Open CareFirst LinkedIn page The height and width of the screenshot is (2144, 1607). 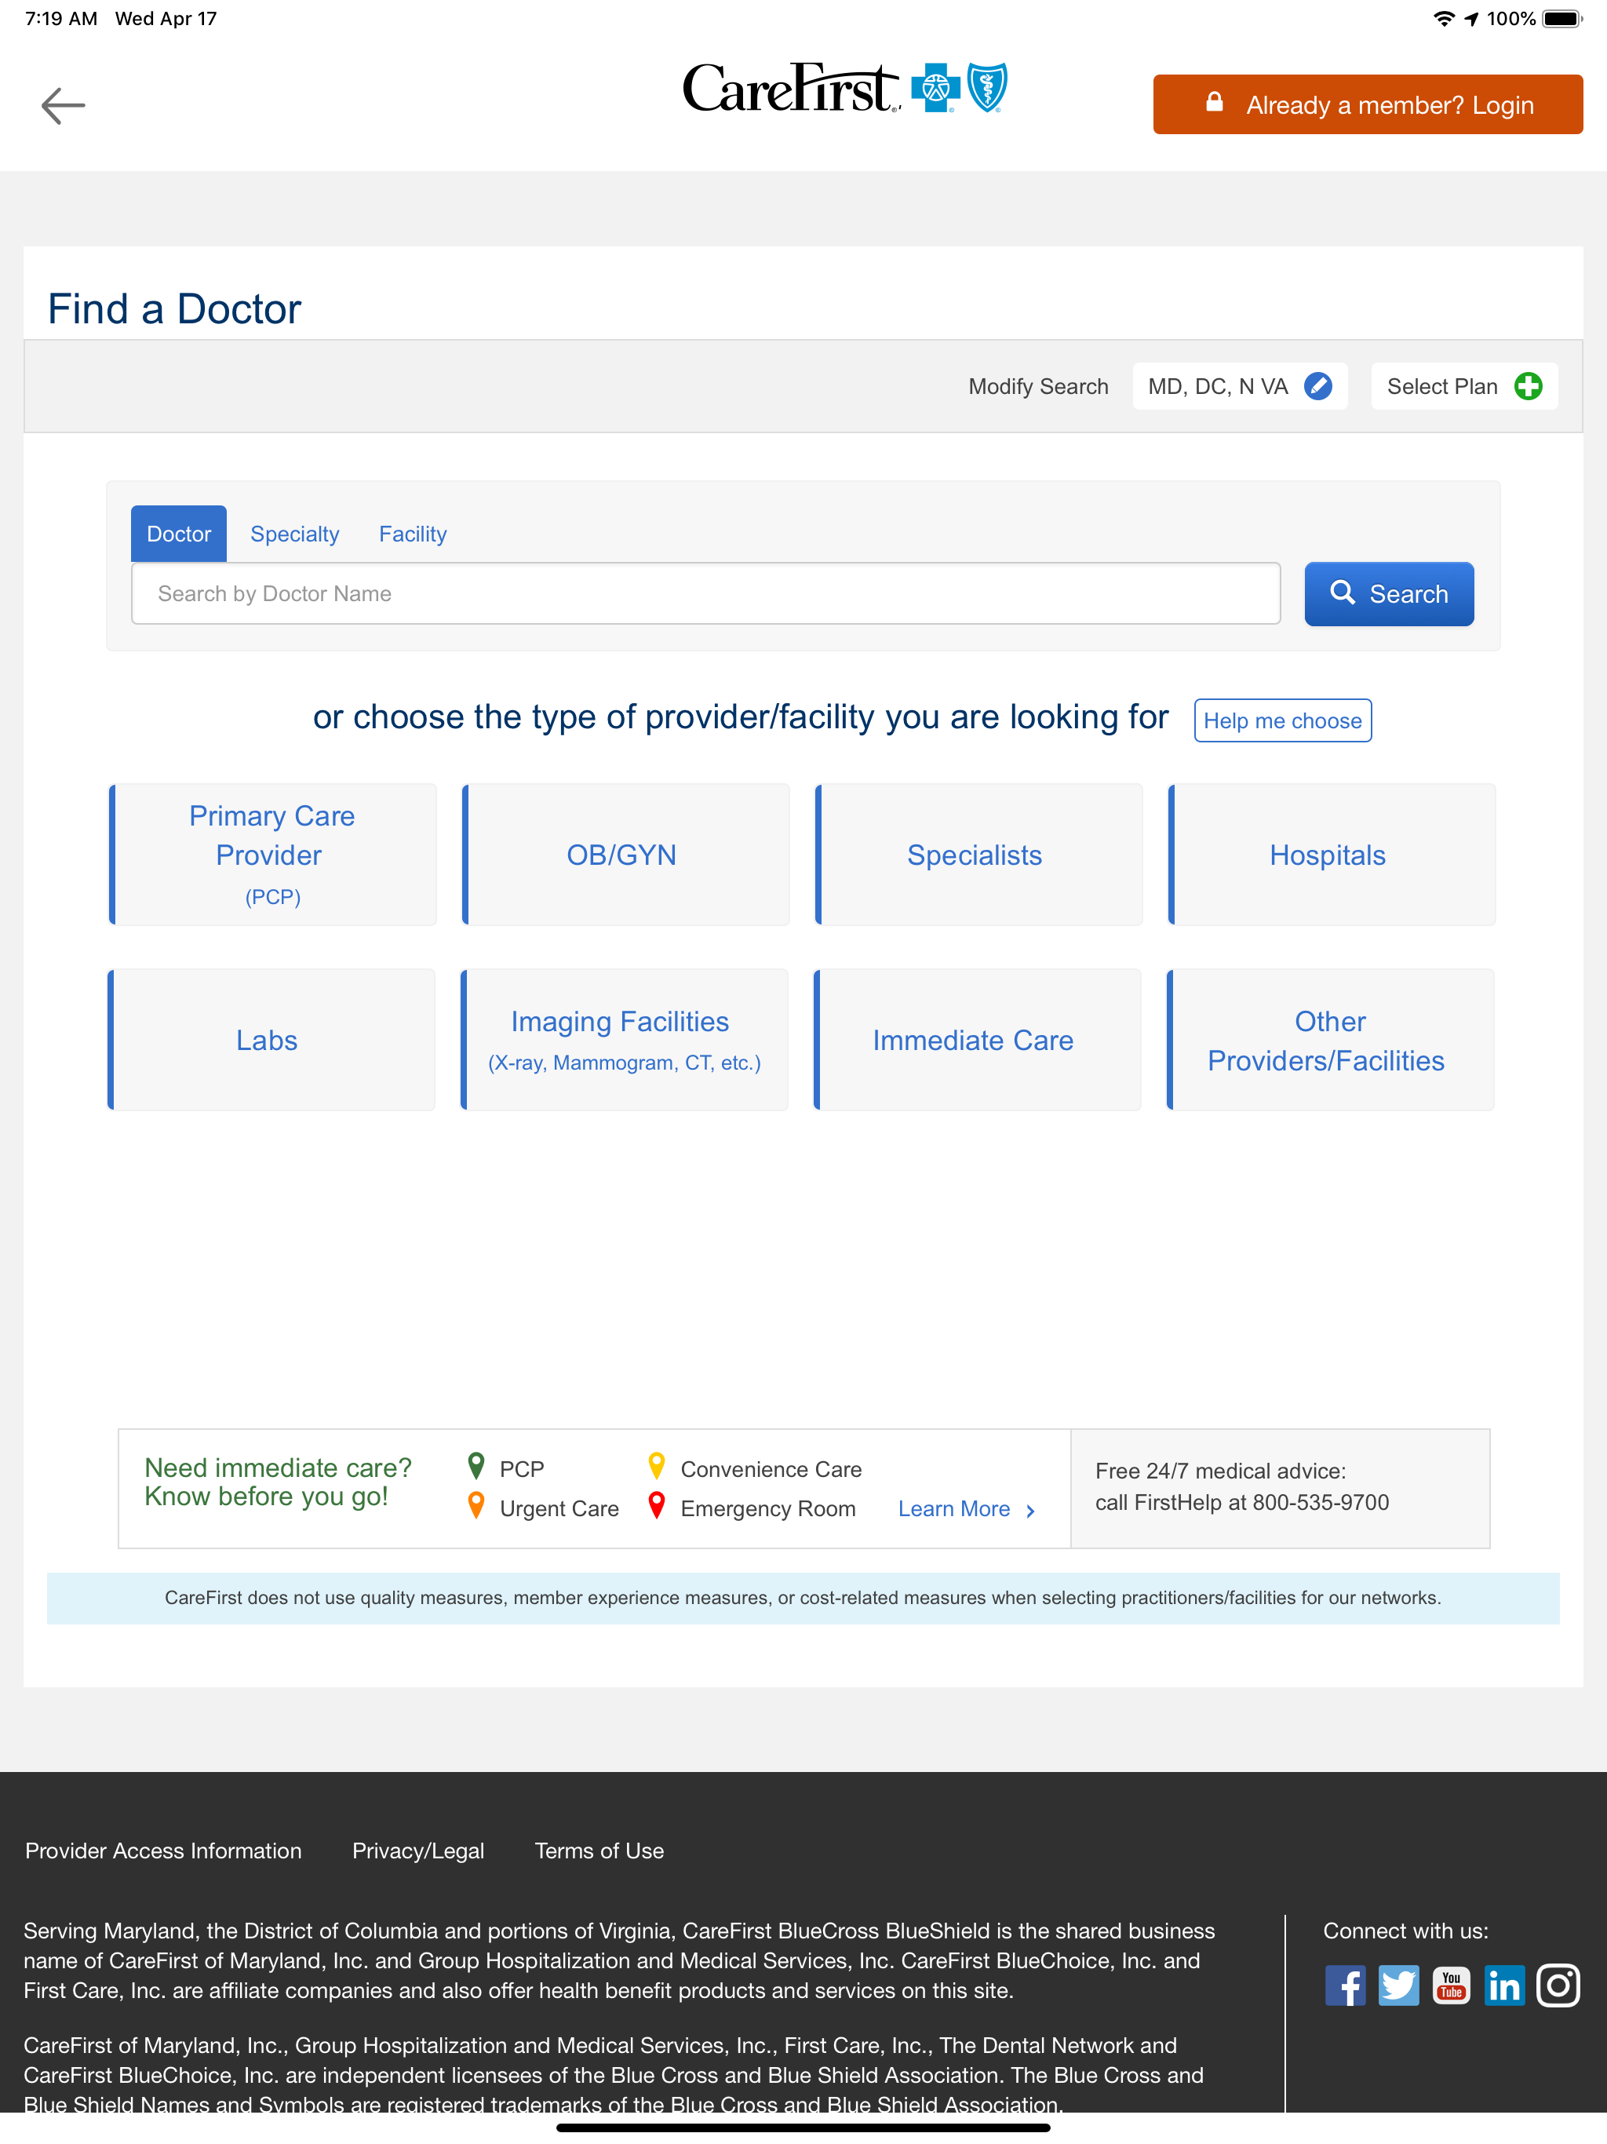click(x=1504, y=1986)
